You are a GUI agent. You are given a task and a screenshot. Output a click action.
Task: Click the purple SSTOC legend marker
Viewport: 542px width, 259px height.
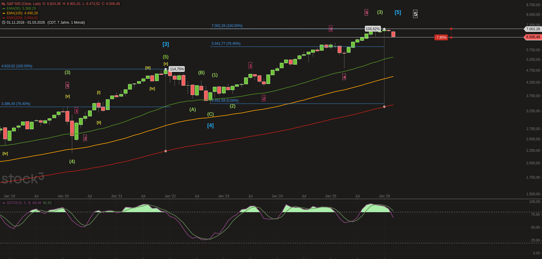click(x=4, y=203)
